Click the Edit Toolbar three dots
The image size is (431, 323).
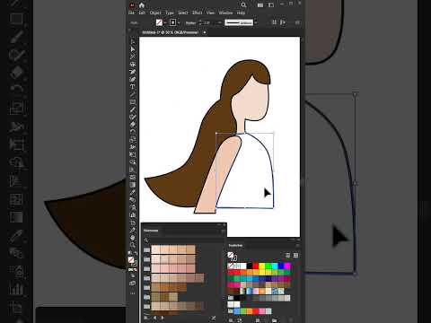[x=133, y=293]
